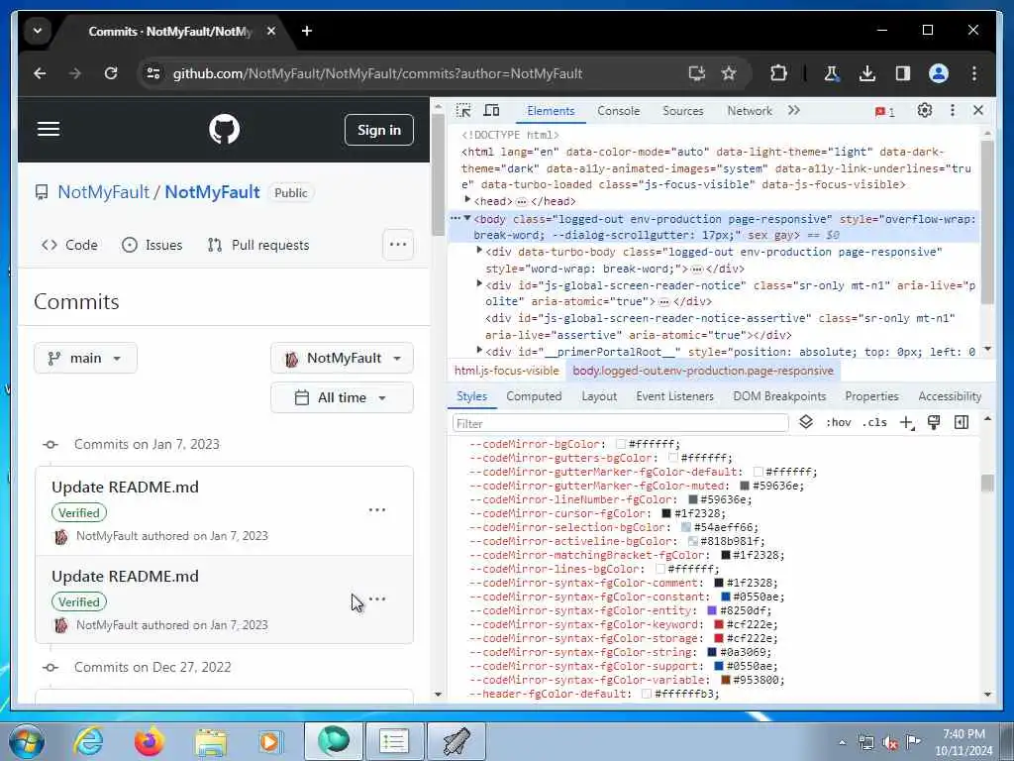Switch to the Console tab
The width and height of the screenshot is (1014, 761).
pos(618,111)
